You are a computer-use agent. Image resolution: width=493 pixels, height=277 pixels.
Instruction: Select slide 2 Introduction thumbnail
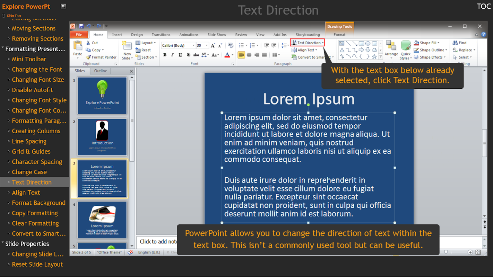tap(102, 137)
